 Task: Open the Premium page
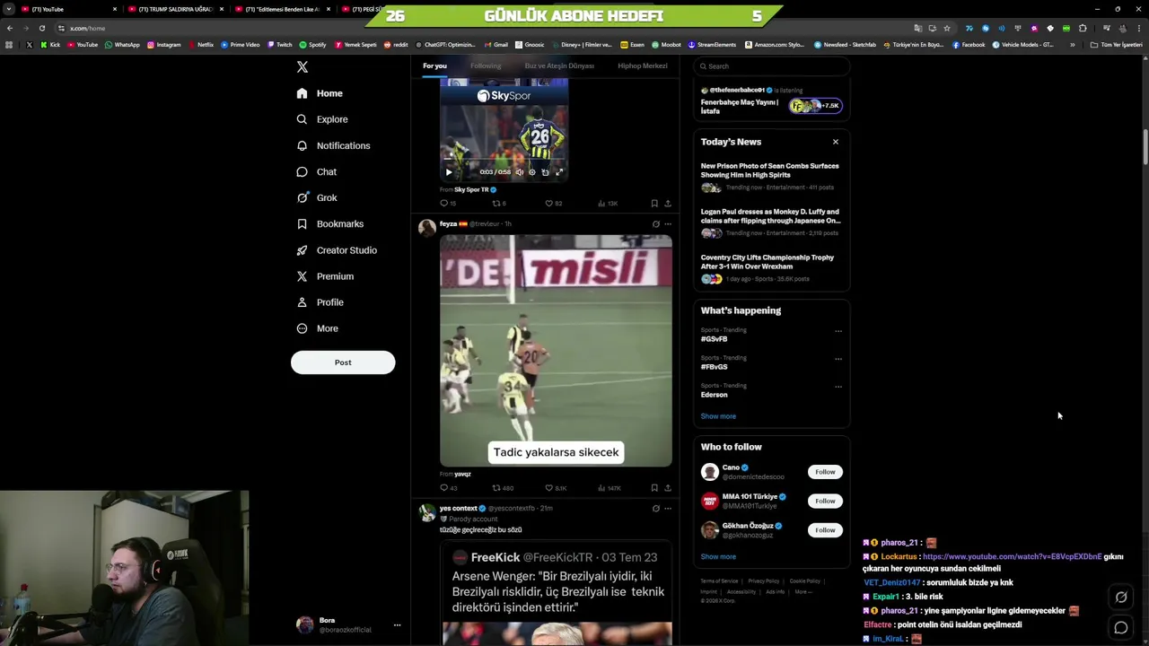[x=325, y=276]
